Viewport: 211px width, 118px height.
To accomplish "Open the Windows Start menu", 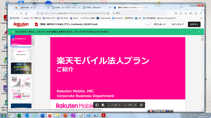I will [4, 115].
